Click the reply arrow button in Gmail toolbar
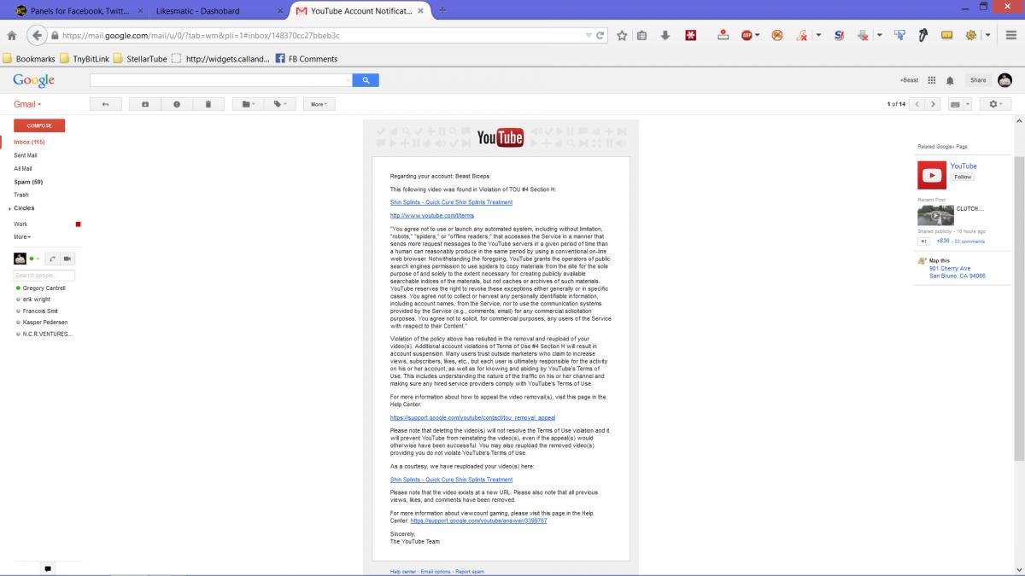Viewport: 1025px width, 576px height. (x=106, y=104)
